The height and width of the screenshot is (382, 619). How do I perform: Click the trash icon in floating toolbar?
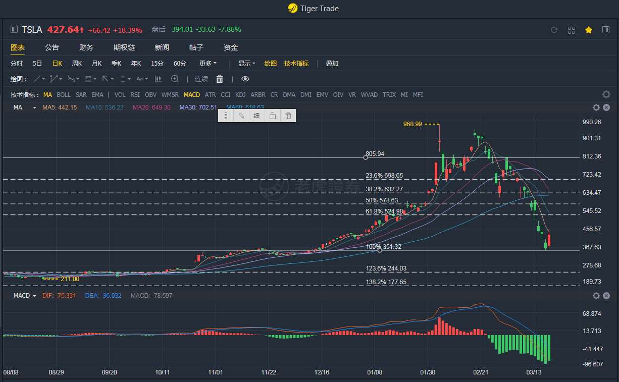tap(288, 116)
